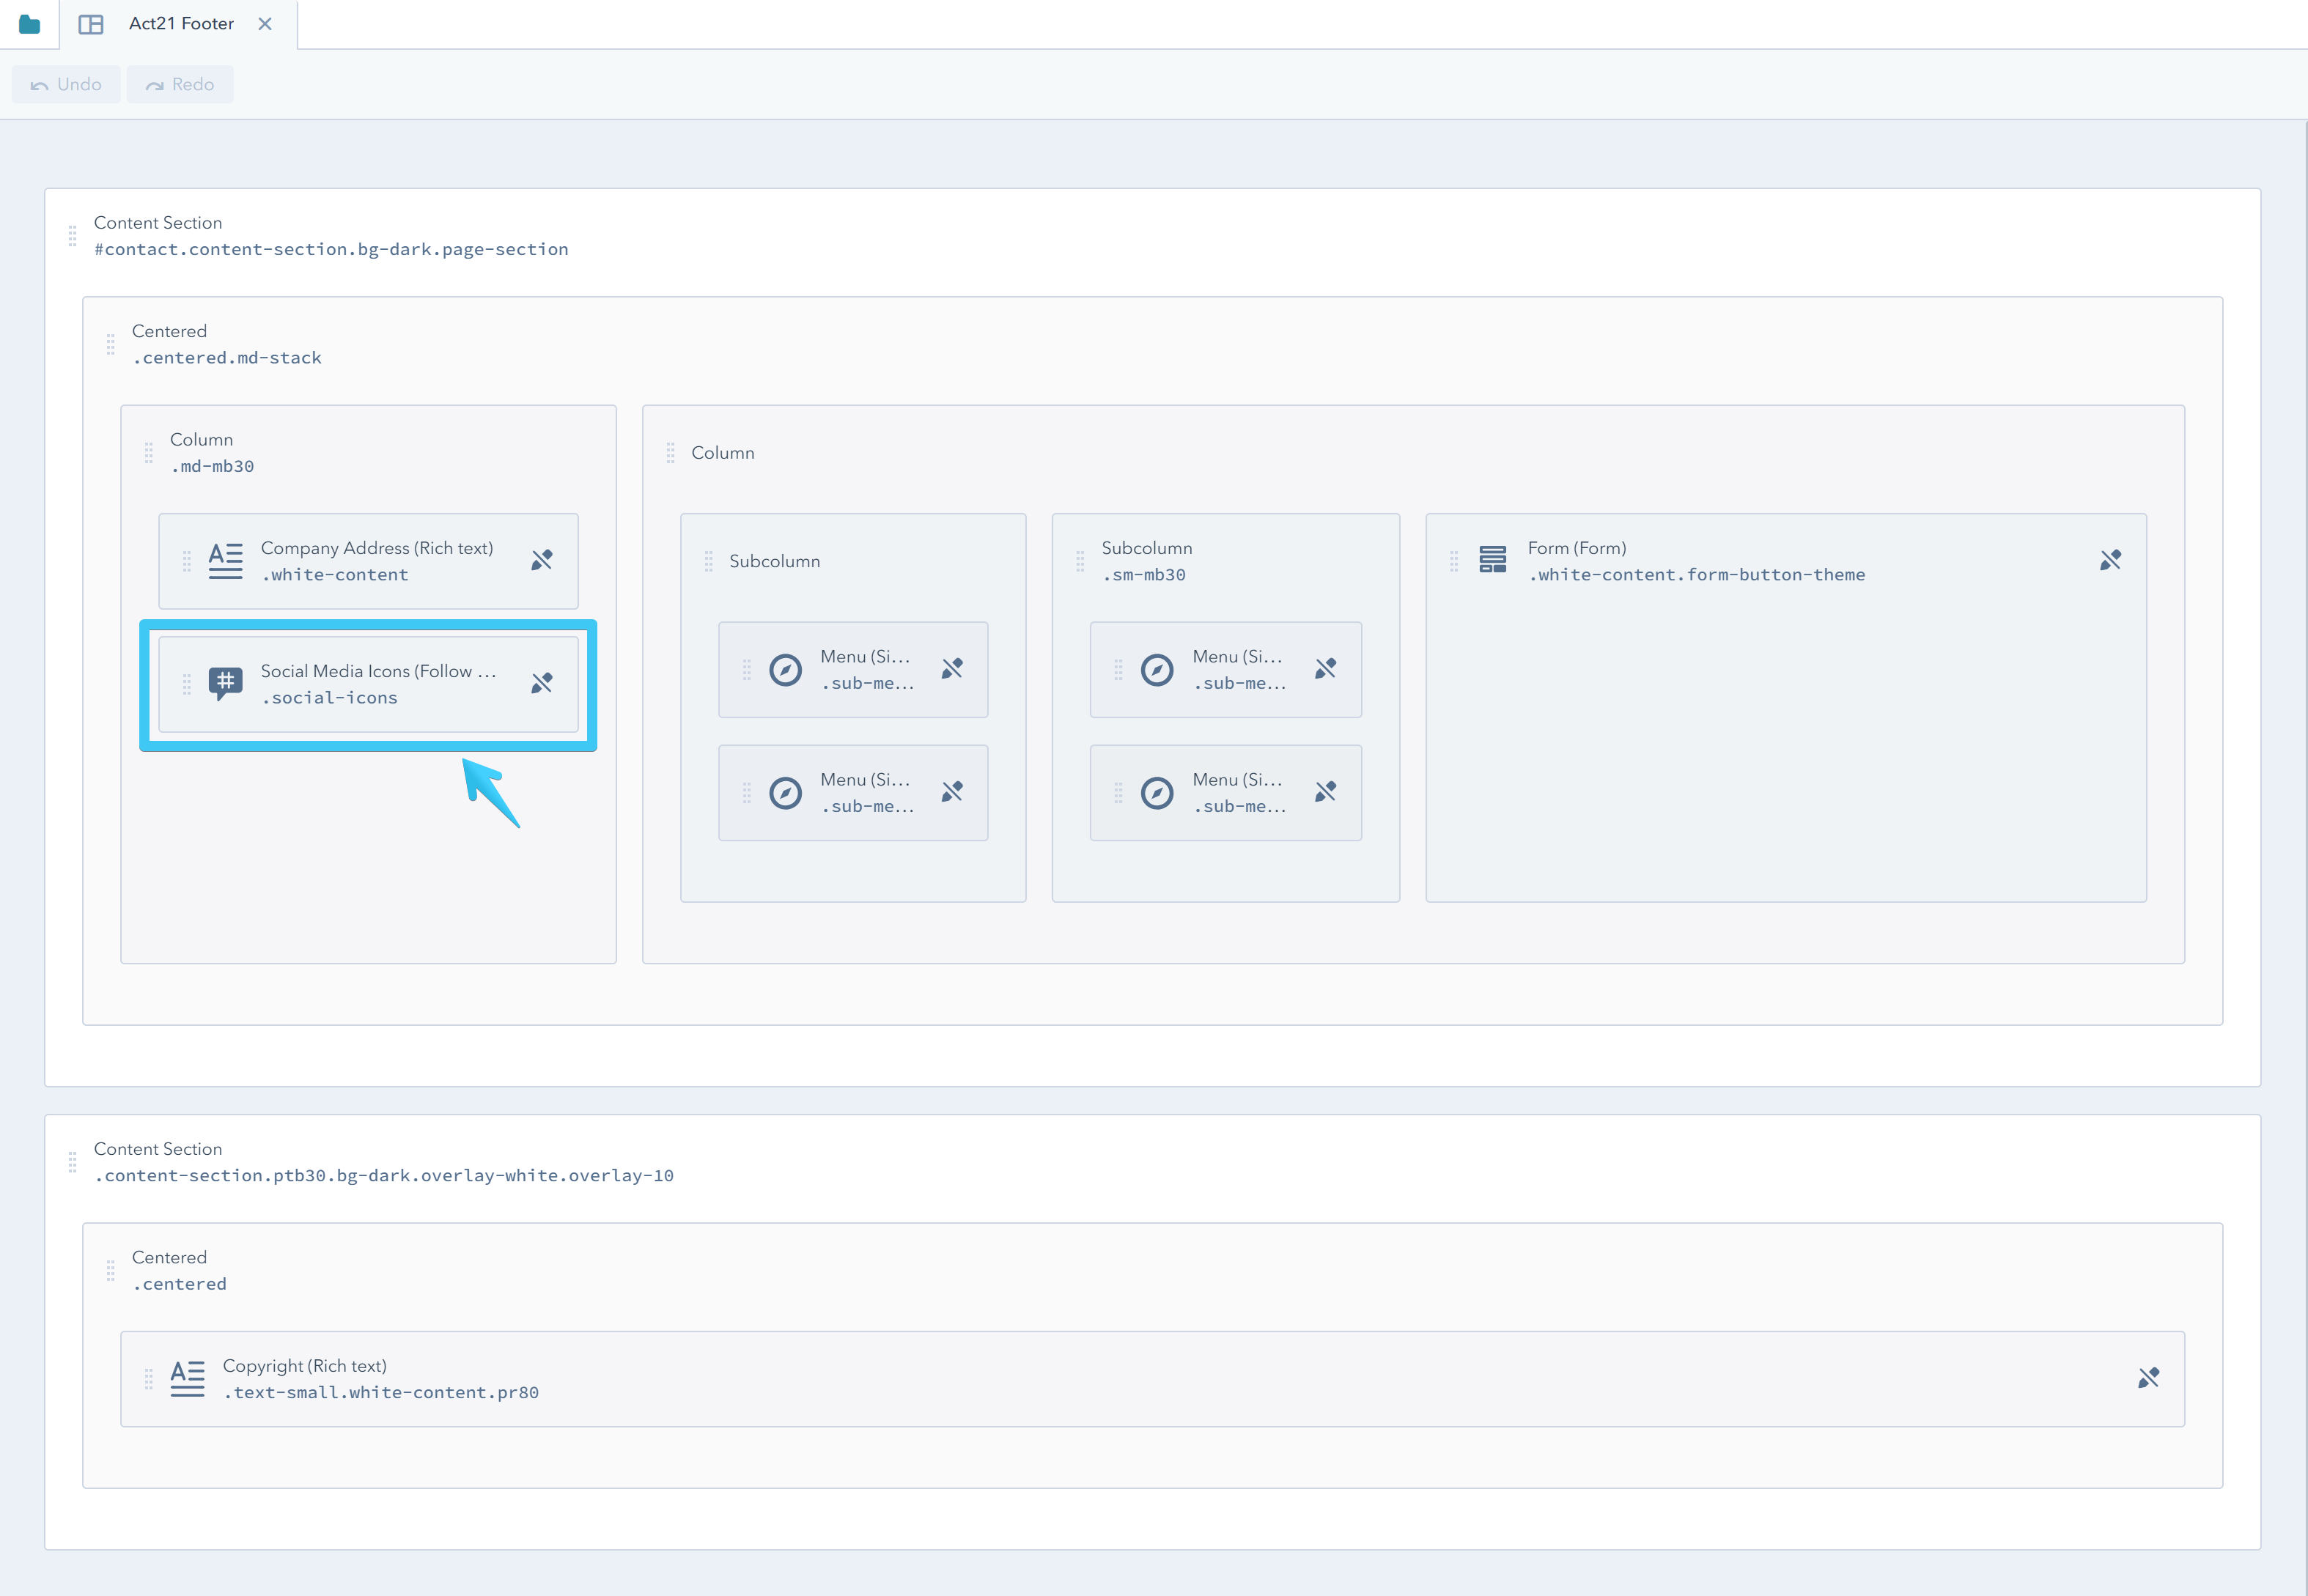2308x1596 pixels.
Task: Open the styling editor for Company Address
Action: [x=542, y=560]
